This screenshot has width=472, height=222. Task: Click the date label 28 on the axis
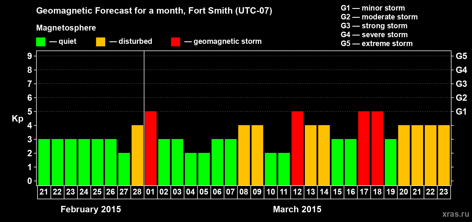tap(137, 192)
